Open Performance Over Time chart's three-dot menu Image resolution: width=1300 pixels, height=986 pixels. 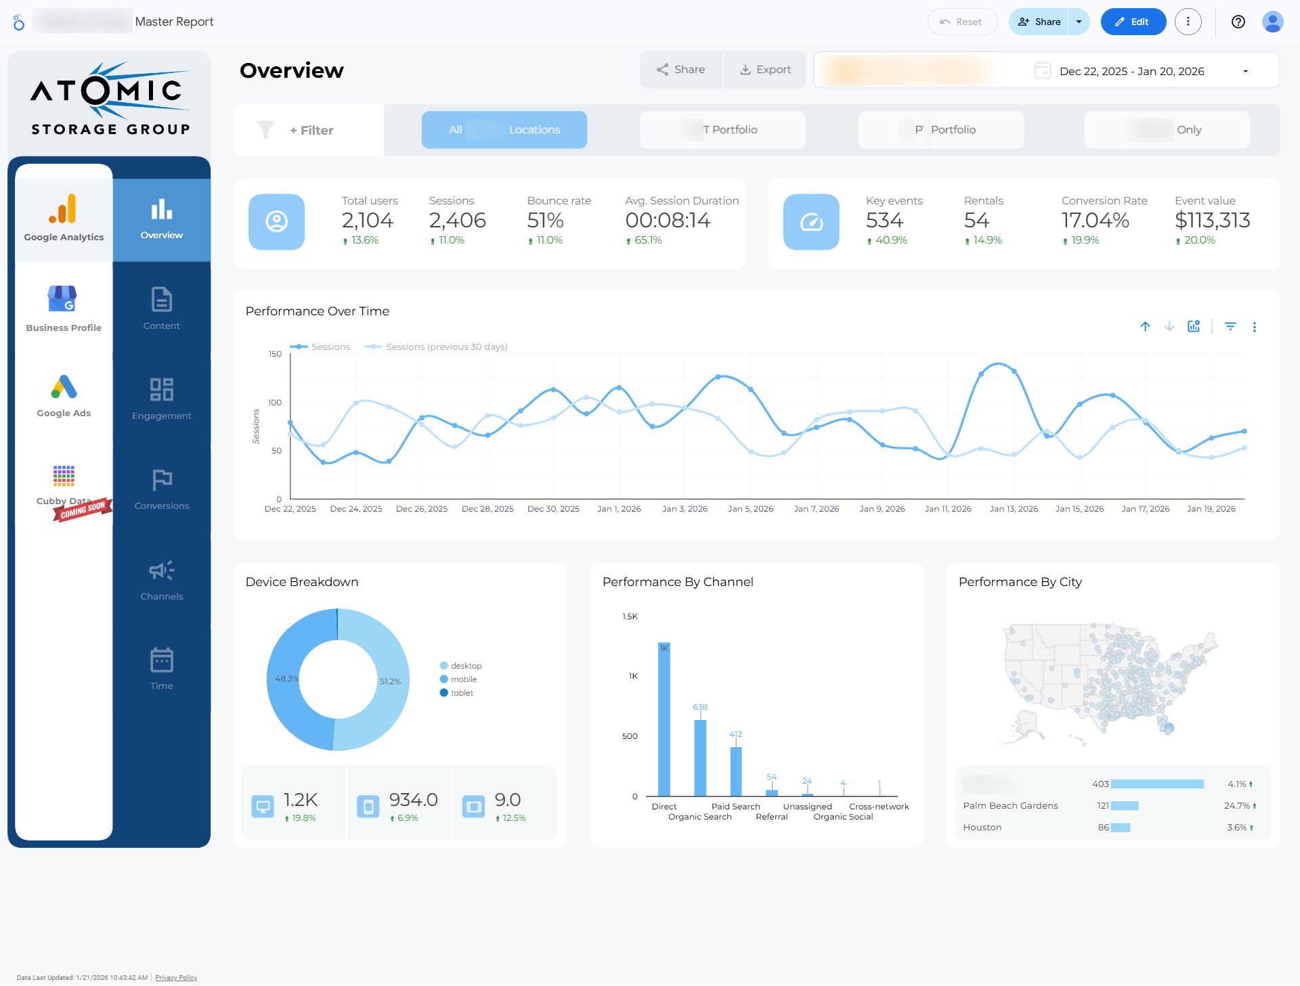[1255, 327]
